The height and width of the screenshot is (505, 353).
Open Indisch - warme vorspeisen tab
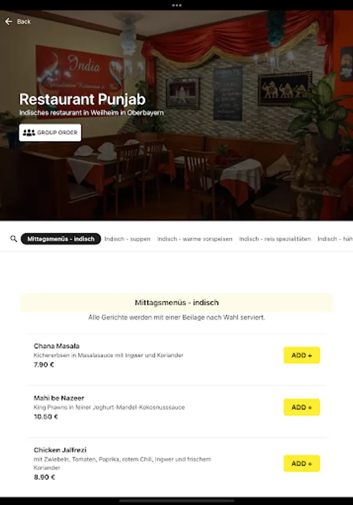point(195,239)
